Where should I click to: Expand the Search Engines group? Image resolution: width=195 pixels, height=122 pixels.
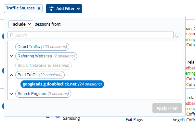pyautogui.click(x=12, y=94)
